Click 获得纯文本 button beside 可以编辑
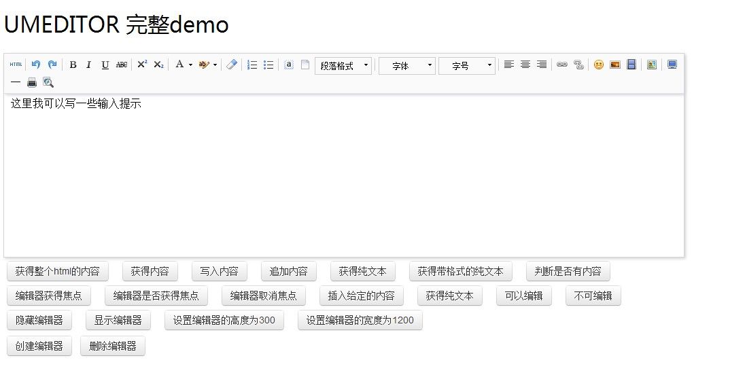745x390 pixels. 449,296
